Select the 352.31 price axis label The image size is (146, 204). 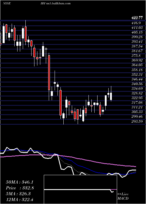point(137,75)
